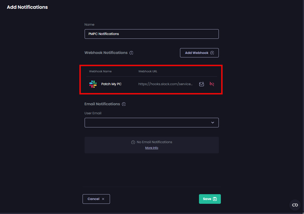This screenshot has height=214, width=304.
Task: Select the Patch My PC webhook row
Action: tap(131, 84)
